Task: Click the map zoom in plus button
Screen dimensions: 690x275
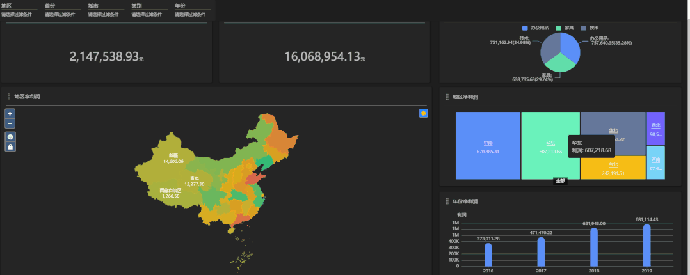Action: [x=10, y=113]
